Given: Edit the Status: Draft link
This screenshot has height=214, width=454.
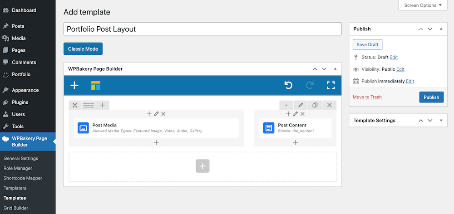Looking at the screenshot, I should coord(394,57).
